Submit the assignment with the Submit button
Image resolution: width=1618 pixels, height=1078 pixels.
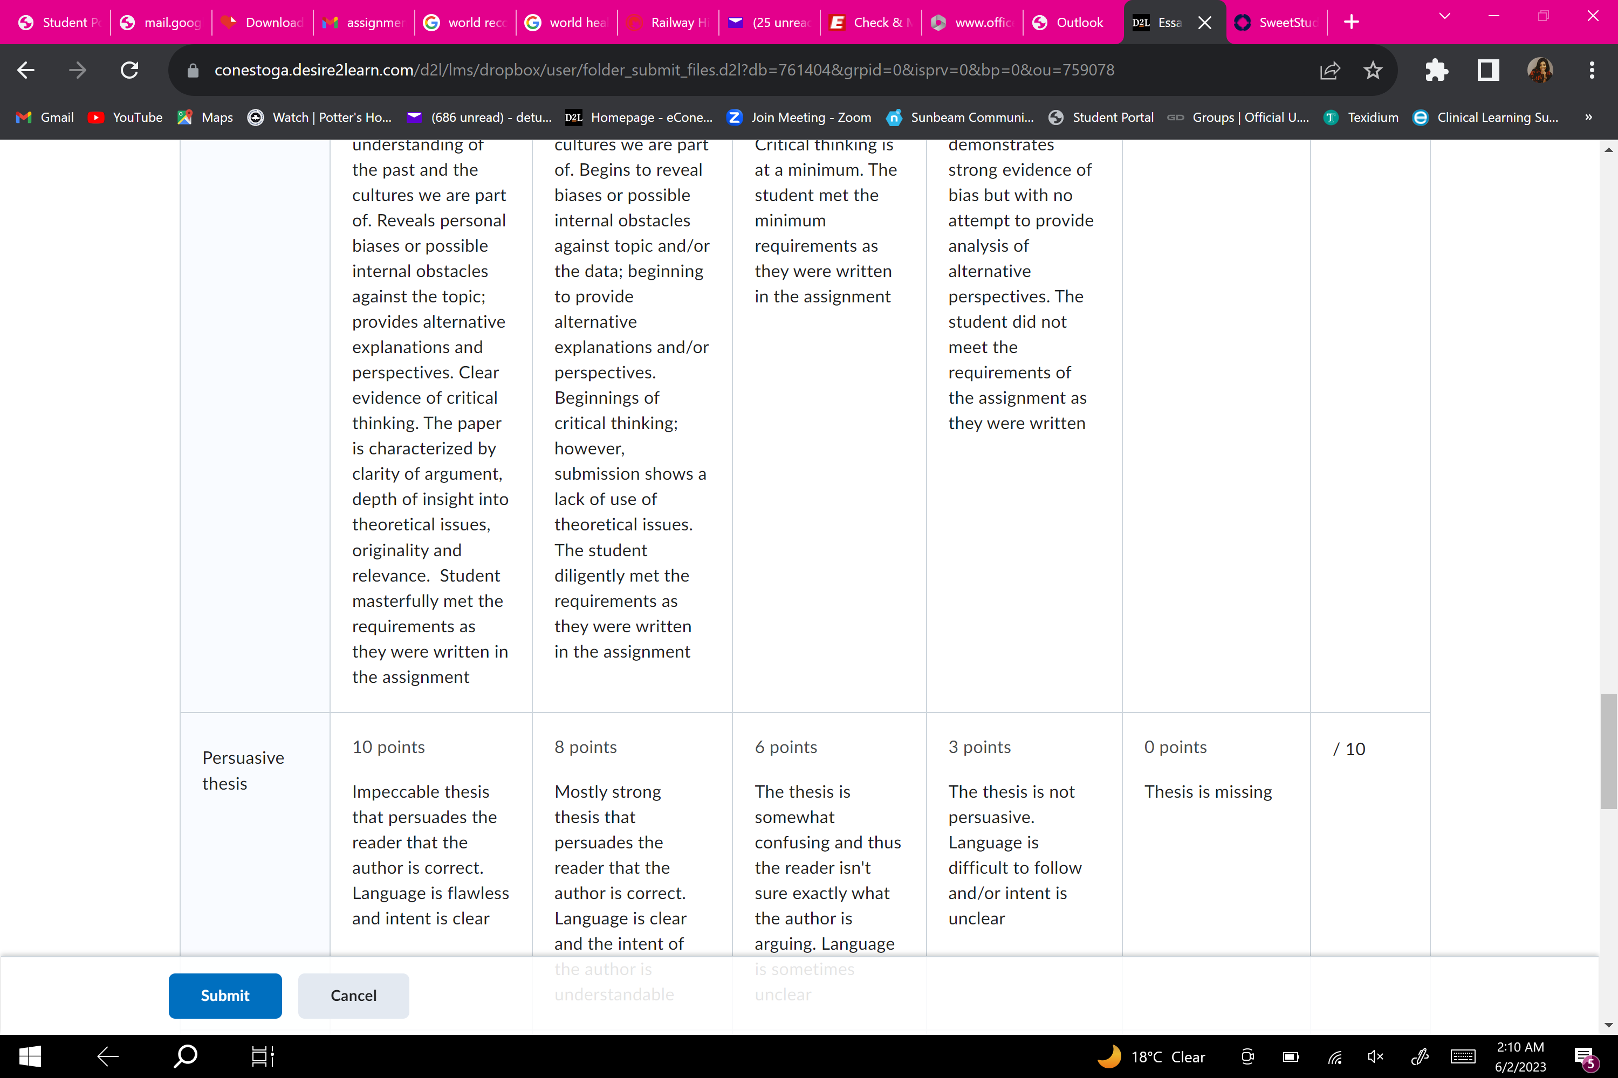pos(225,995)
